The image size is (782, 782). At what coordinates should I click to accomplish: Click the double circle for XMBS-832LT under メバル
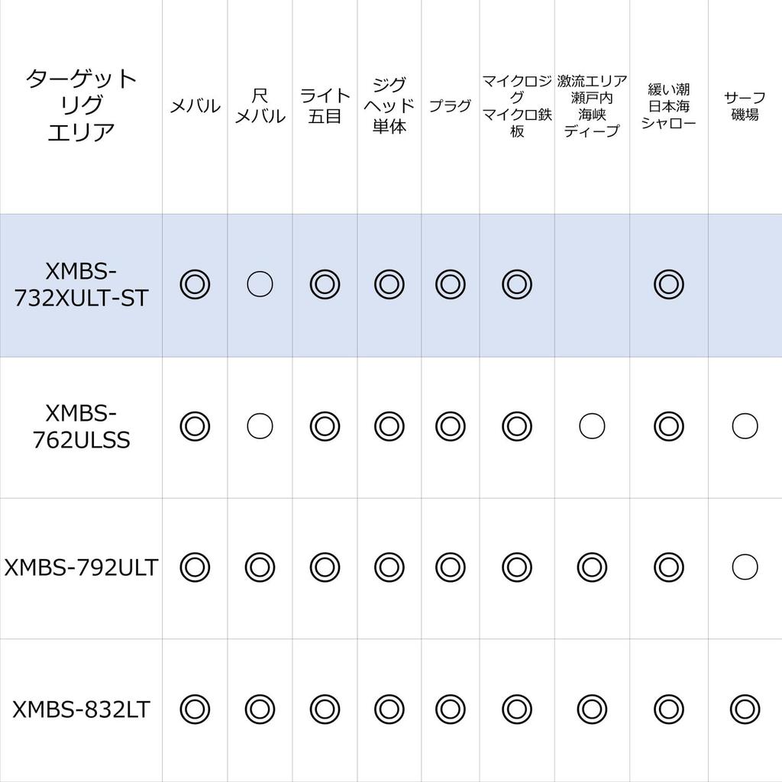195,709
